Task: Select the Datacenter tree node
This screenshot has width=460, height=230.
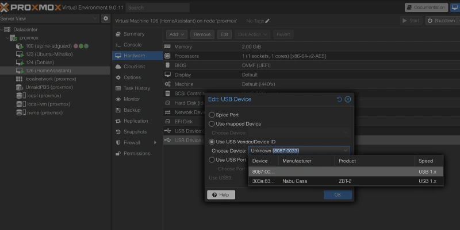Action: point(25,29)
